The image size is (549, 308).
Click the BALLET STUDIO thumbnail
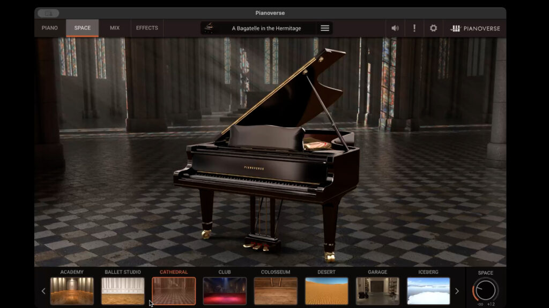(123, 291)
